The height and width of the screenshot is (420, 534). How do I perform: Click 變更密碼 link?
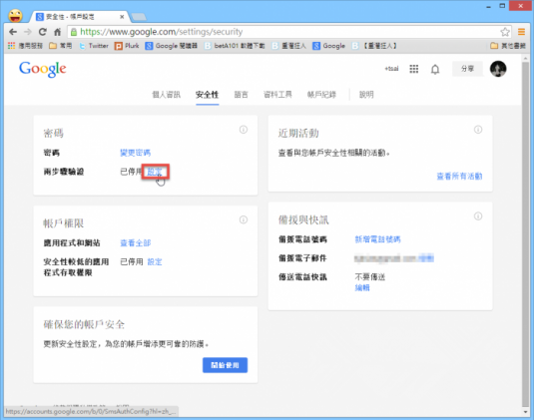click(135, 153)
